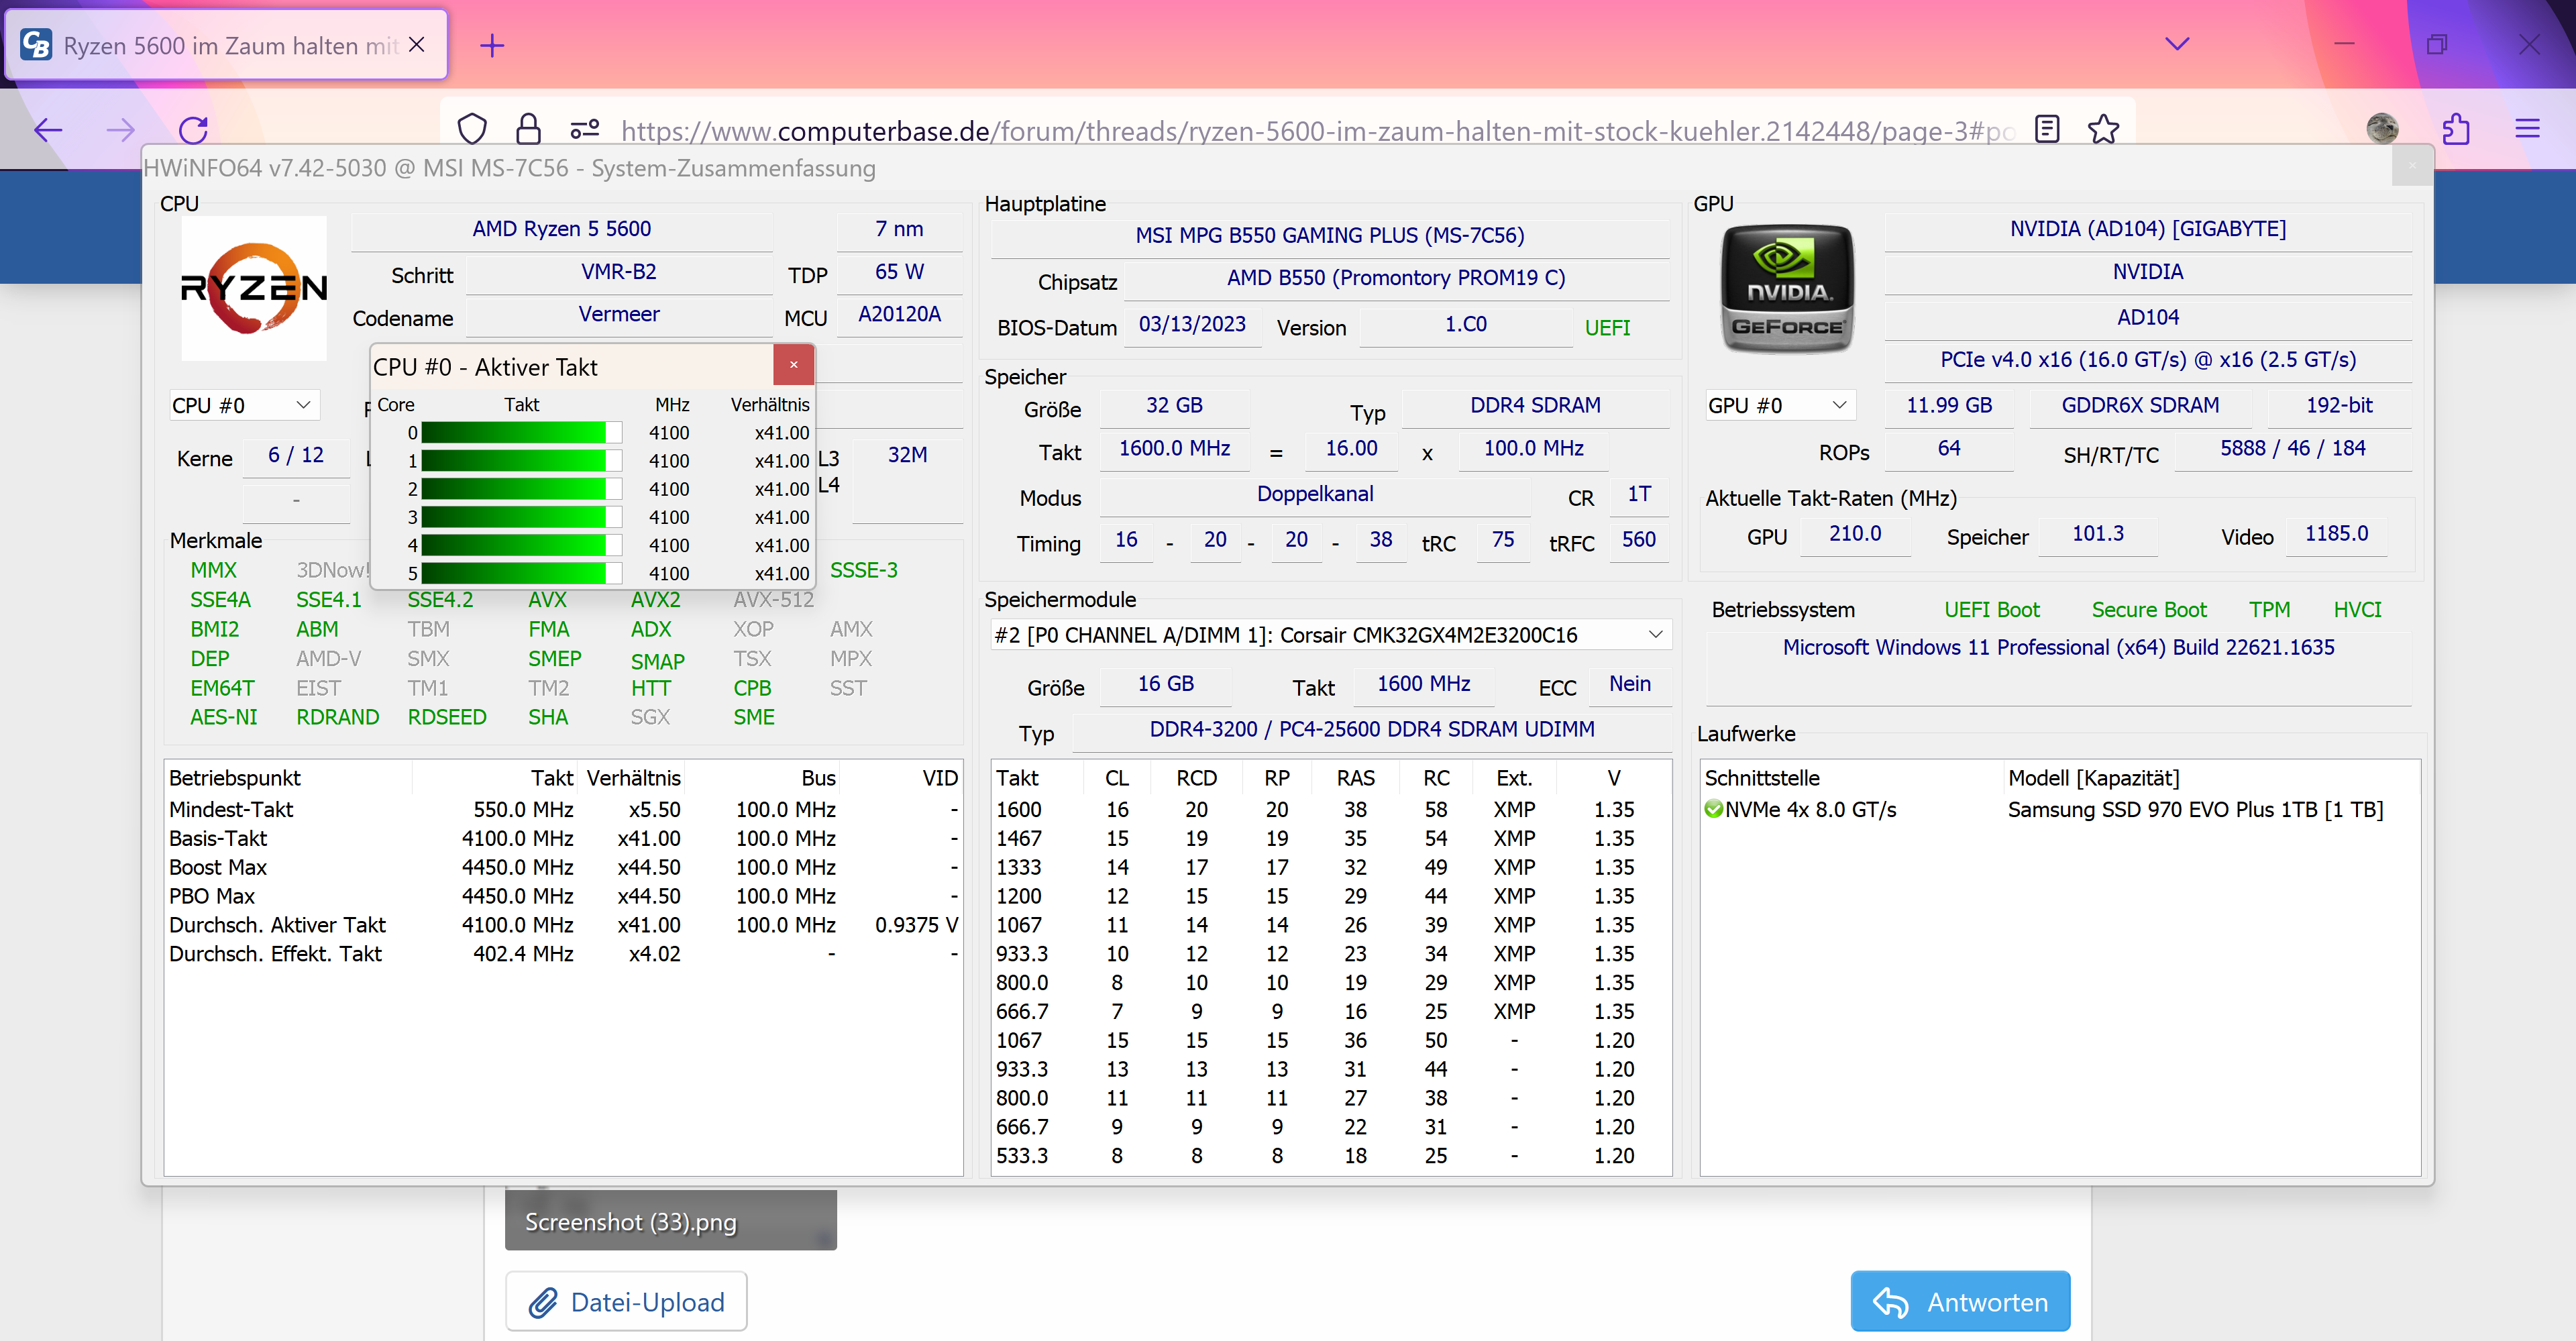
Task: Click the site security lock icon
Action: [528, 129]
